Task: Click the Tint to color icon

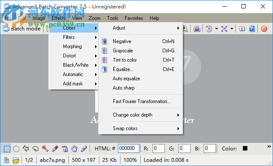Action: tap(104, 60)
